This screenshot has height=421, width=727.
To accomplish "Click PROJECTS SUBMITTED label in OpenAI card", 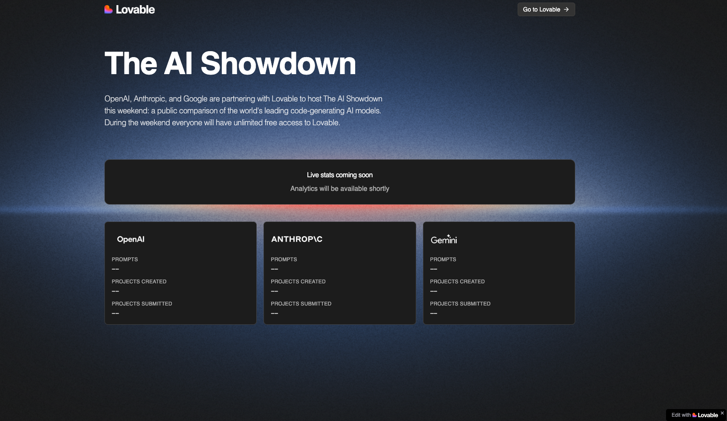I will (142, 303).
